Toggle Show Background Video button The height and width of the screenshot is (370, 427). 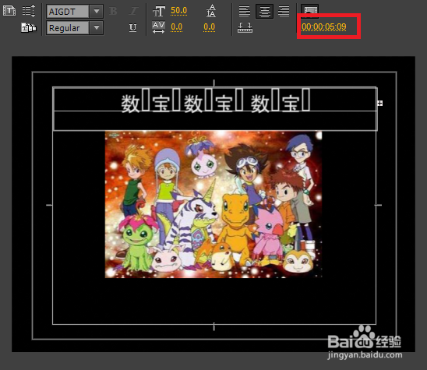(310, 10)
